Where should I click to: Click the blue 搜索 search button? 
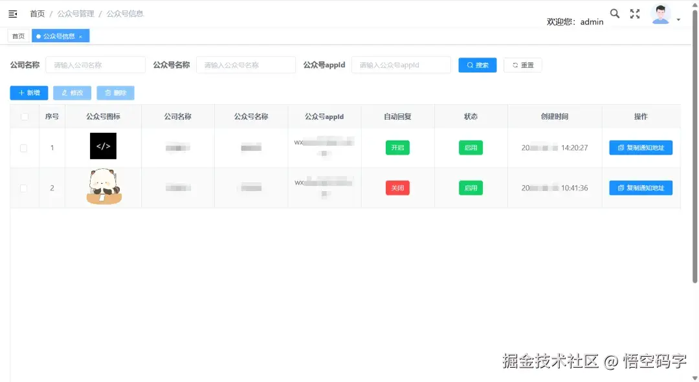pos(477,65)
